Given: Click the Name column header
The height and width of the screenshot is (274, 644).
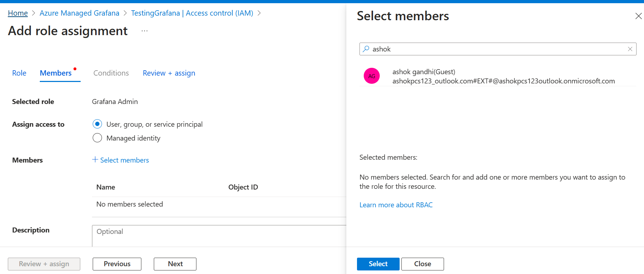Looking at the screenshot, I should tap(106, 187).
